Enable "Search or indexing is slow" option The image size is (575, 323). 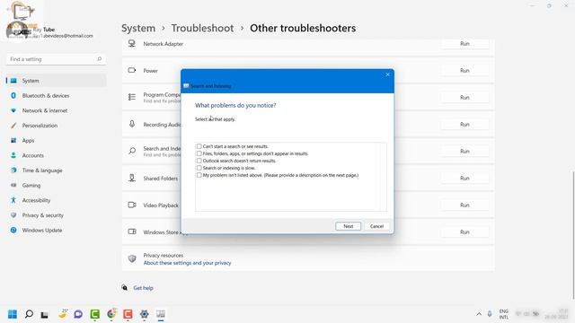click(199, 168)
